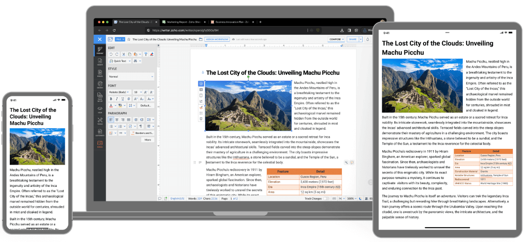
Task: Click the delete icon on image toolbar
Action: (201, 119)
